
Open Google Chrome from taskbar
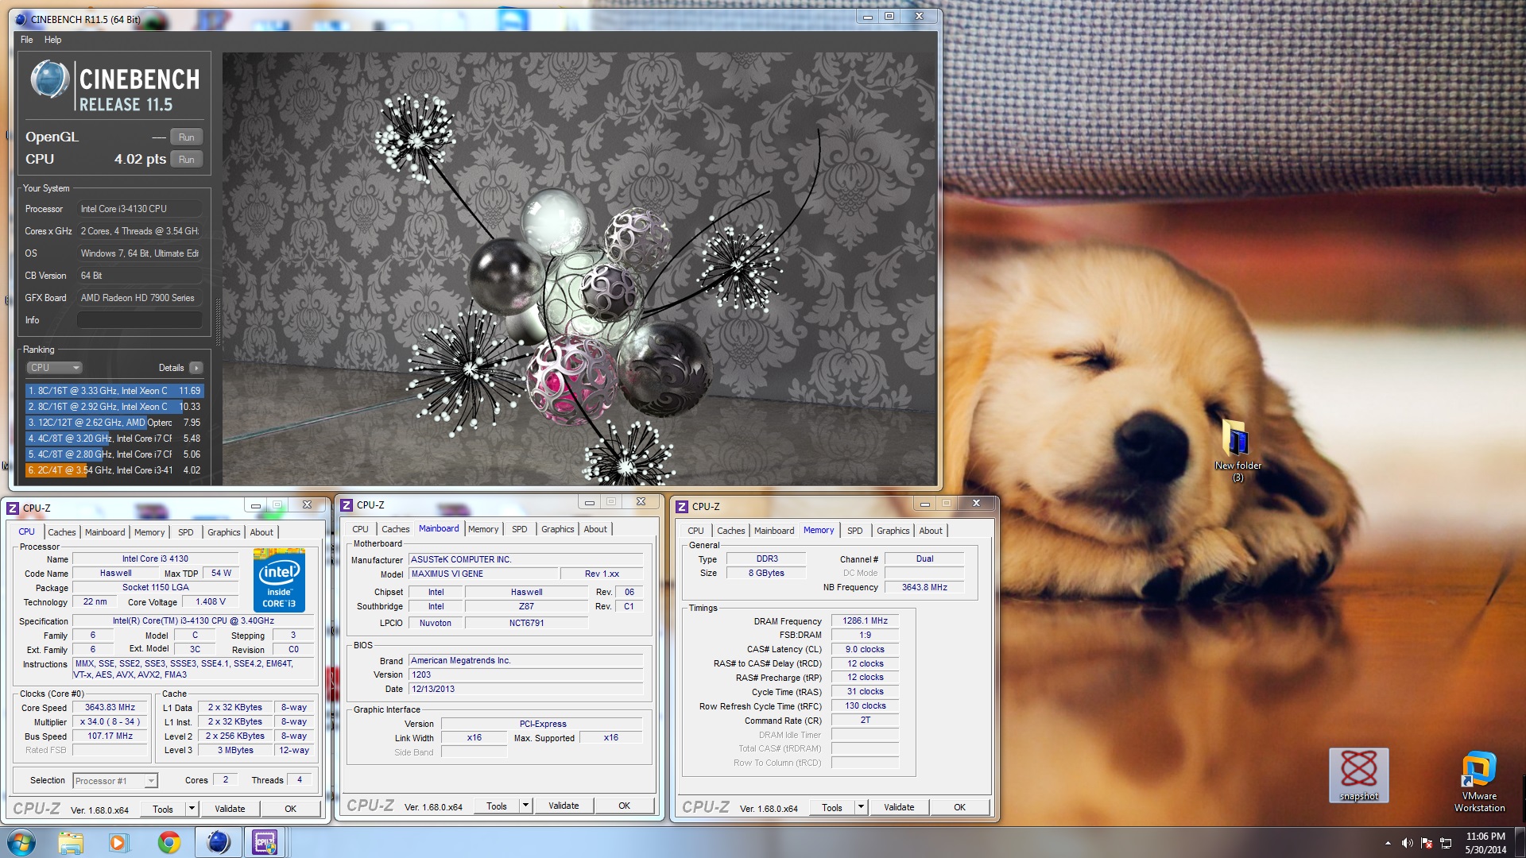point(168,842)
